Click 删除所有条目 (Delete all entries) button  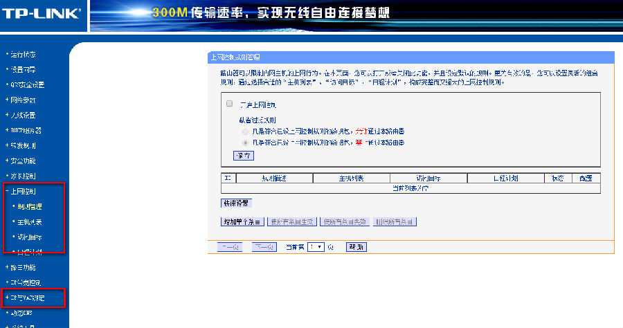395,222
